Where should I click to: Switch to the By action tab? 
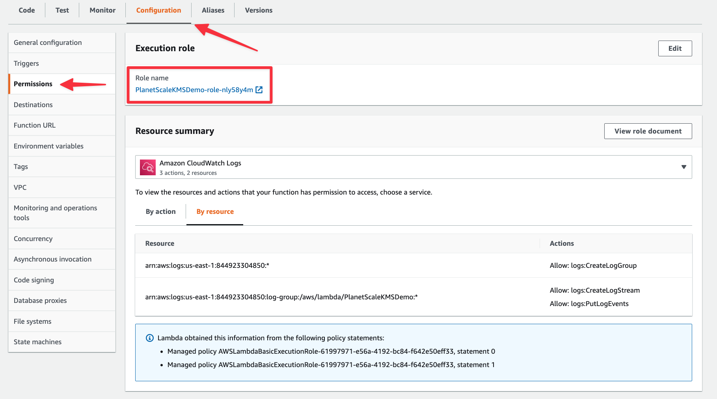(161, 212)
